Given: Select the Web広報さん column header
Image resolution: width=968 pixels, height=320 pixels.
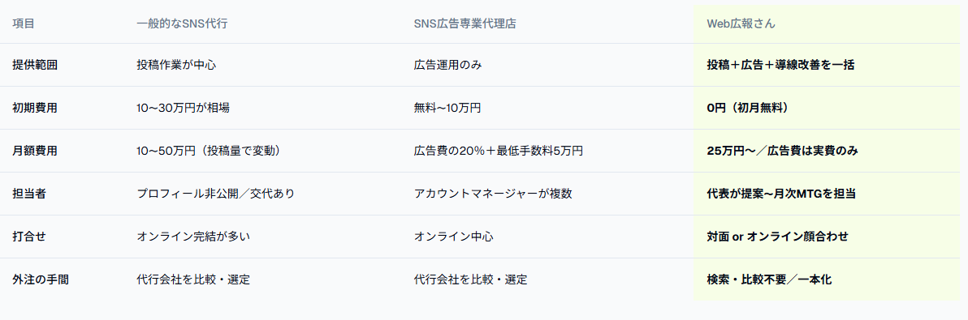Looking at the screenshot, I should pyautogui.click(x=741, y=24).
